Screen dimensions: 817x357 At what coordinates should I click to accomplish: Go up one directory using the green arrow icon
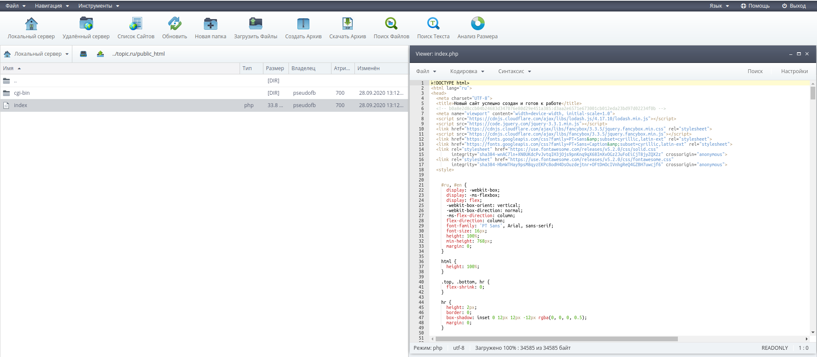coord(100,54)
